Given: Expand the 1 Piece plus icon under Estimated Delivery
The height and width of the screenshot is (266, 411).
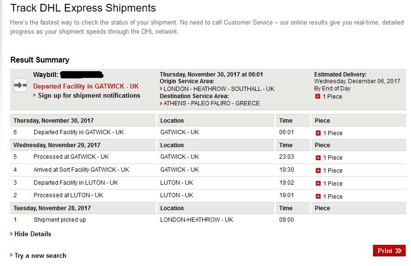Looking at the screenshot, I should click(x=318, y=96).
